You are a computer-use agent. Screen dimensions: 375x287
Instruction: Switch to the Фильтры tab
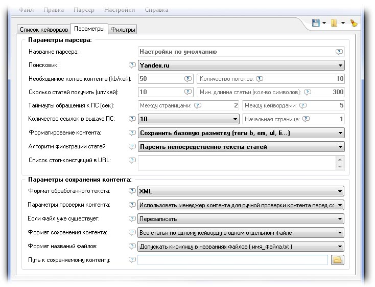[x=123, y=30]
